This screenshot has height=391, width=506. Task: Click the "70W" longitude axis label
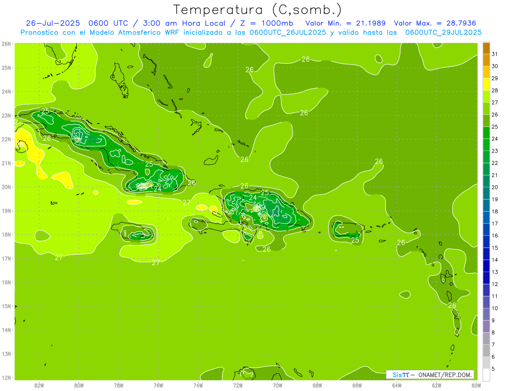click(x=277, y=386)
